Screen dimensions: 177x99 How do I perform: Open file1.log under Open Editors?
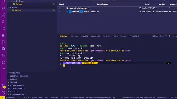(19, 4)
